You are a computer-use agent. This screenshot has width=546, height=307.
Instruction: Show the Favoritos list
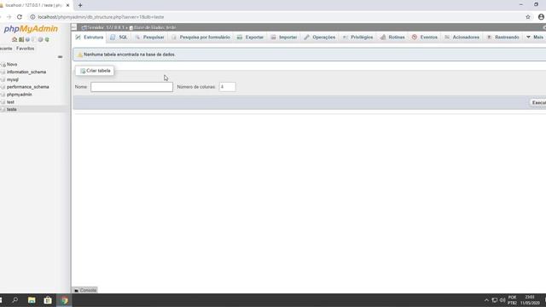click(25, 49)
